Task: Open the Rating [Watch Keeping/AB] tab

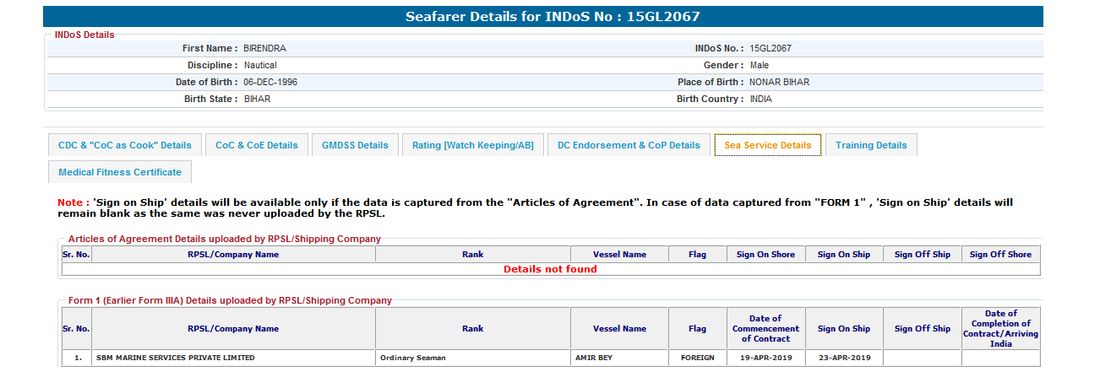Action: pyautogui.click(x=473, y=145)
